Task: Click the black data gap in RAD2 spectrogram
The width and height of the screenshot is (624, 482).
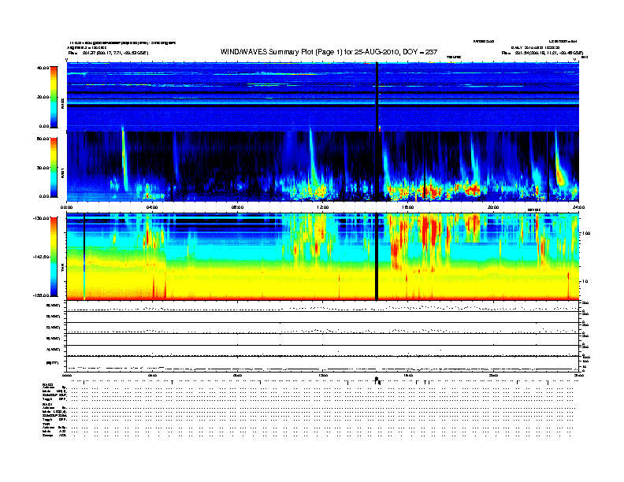Action: [377, 97]
